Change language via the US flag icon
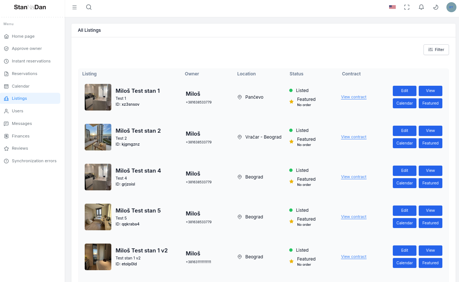 point(392,7)
